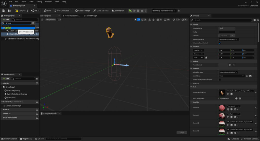Delete Skin Cache Usage array elements (trash)
The height and width of the screenshot is (141, 260).
[240, 98]
